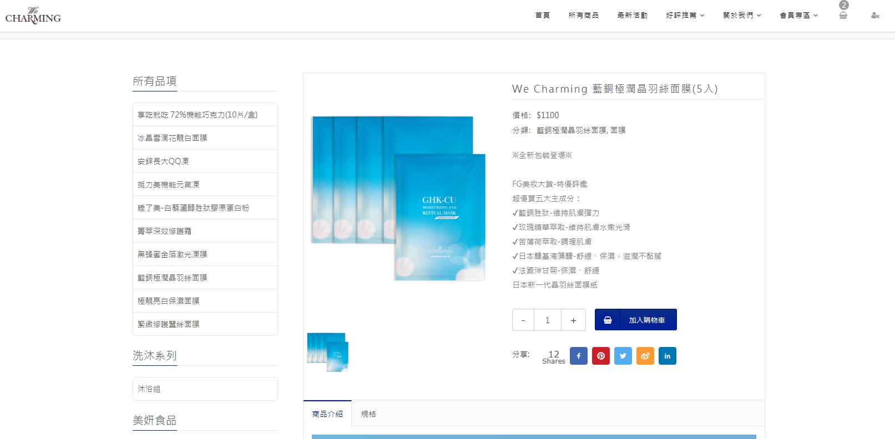Click the price value $1100

tap(548, 115)
